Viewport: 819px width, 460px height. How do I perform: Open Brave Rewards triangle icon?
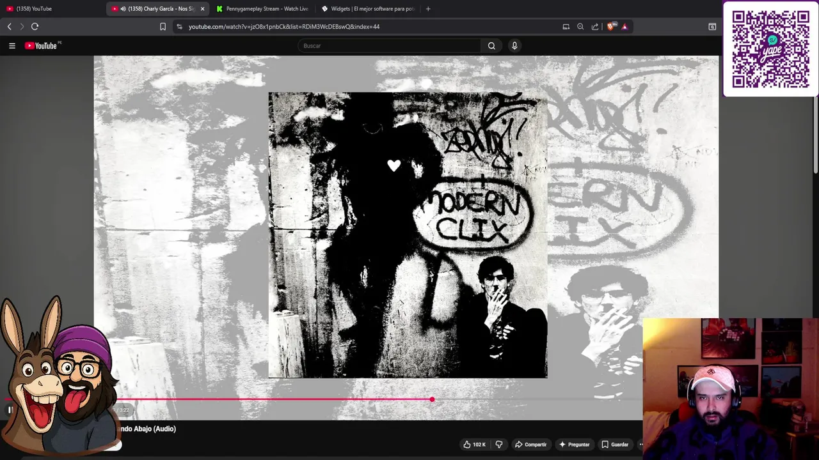click(x=624, y=26)
